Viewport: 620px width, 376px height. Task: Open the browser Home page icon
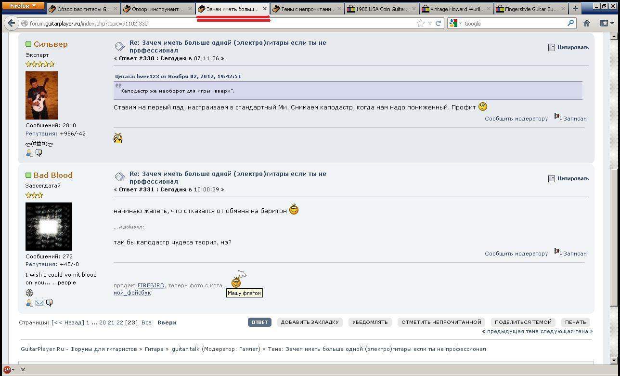[587, 23]
